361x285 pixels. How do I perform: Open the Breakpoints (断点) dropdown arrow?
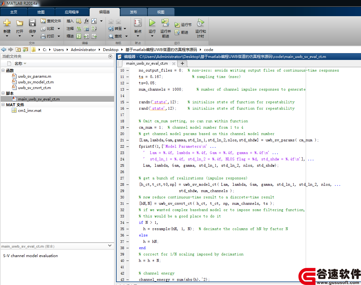pyautogui.click(x=138, y=36)
